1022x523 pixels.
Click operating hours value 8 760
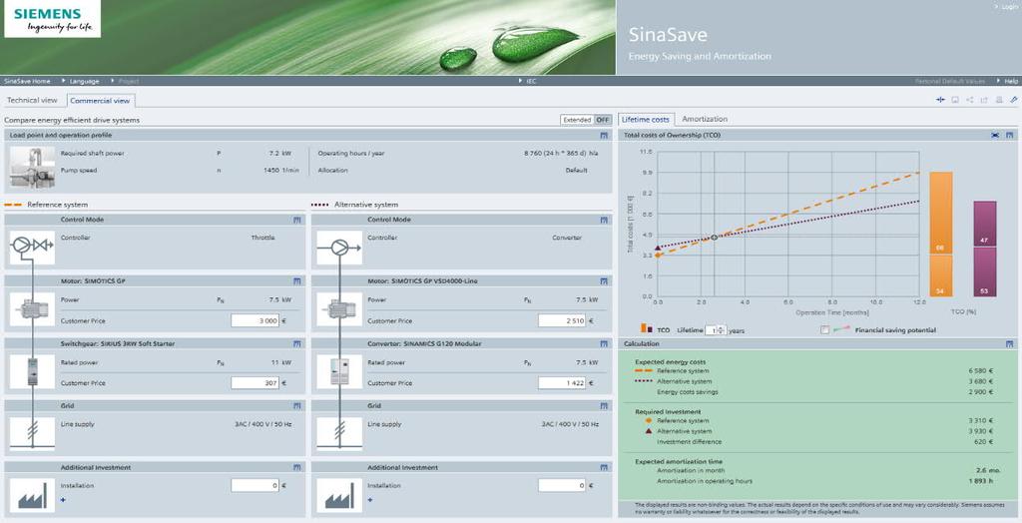(561, 154)
